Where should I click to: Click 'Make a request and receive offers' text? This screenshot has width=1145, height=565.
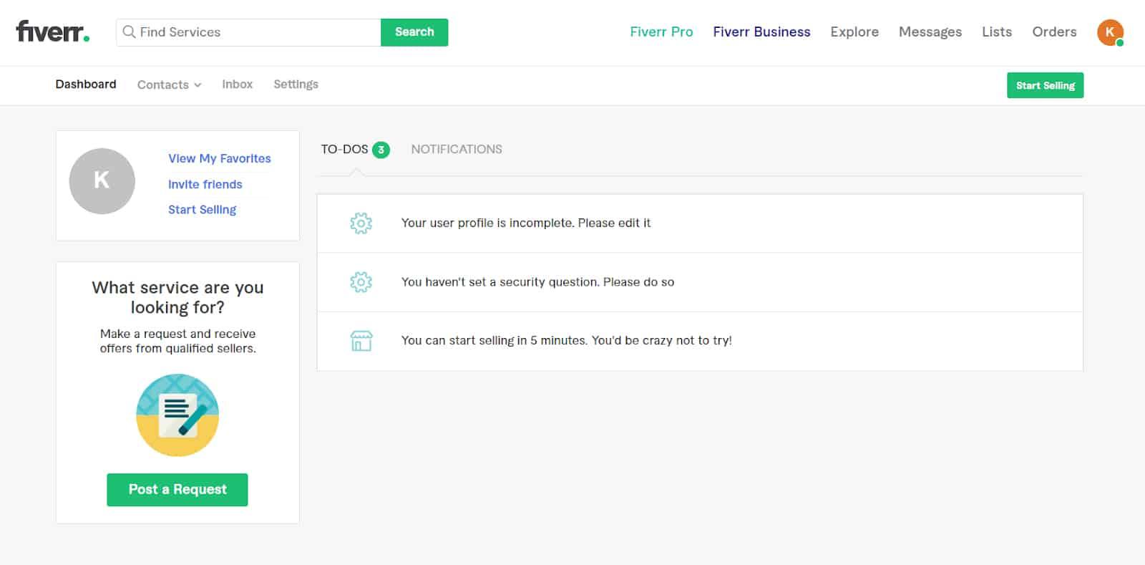(x=177, y=341)
